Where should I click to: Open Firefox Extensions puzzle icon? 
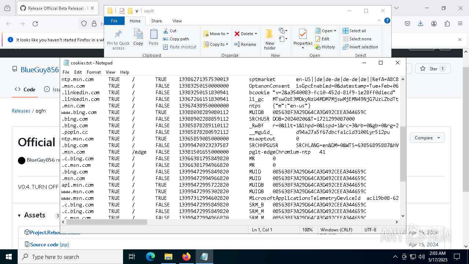[x=447, y=24]
